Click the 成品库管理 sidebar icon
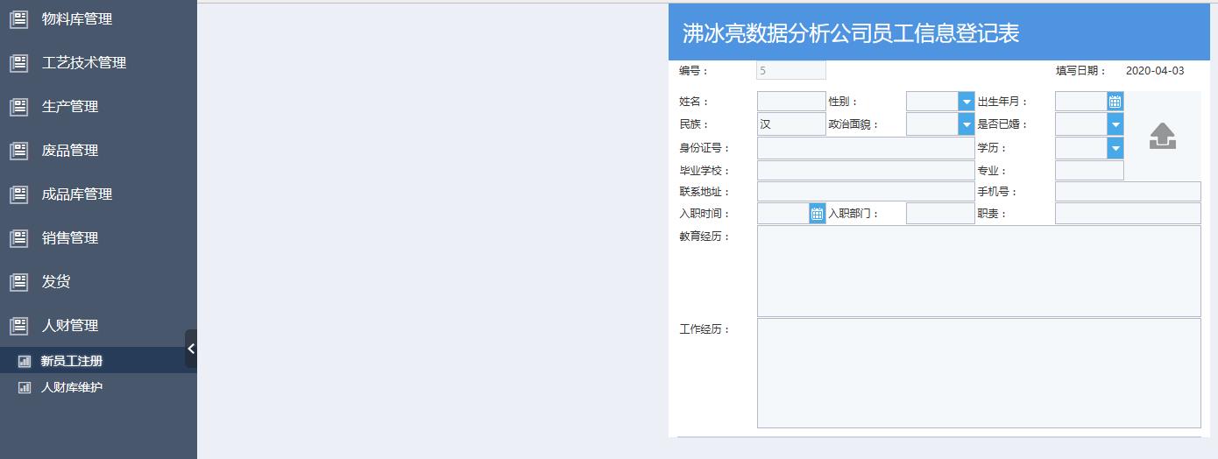 (x=19, y=194)
